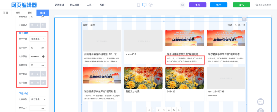This screenshot has width=277, height=112.
Task: Delete module with the trash icon
Action: [244, 19]
